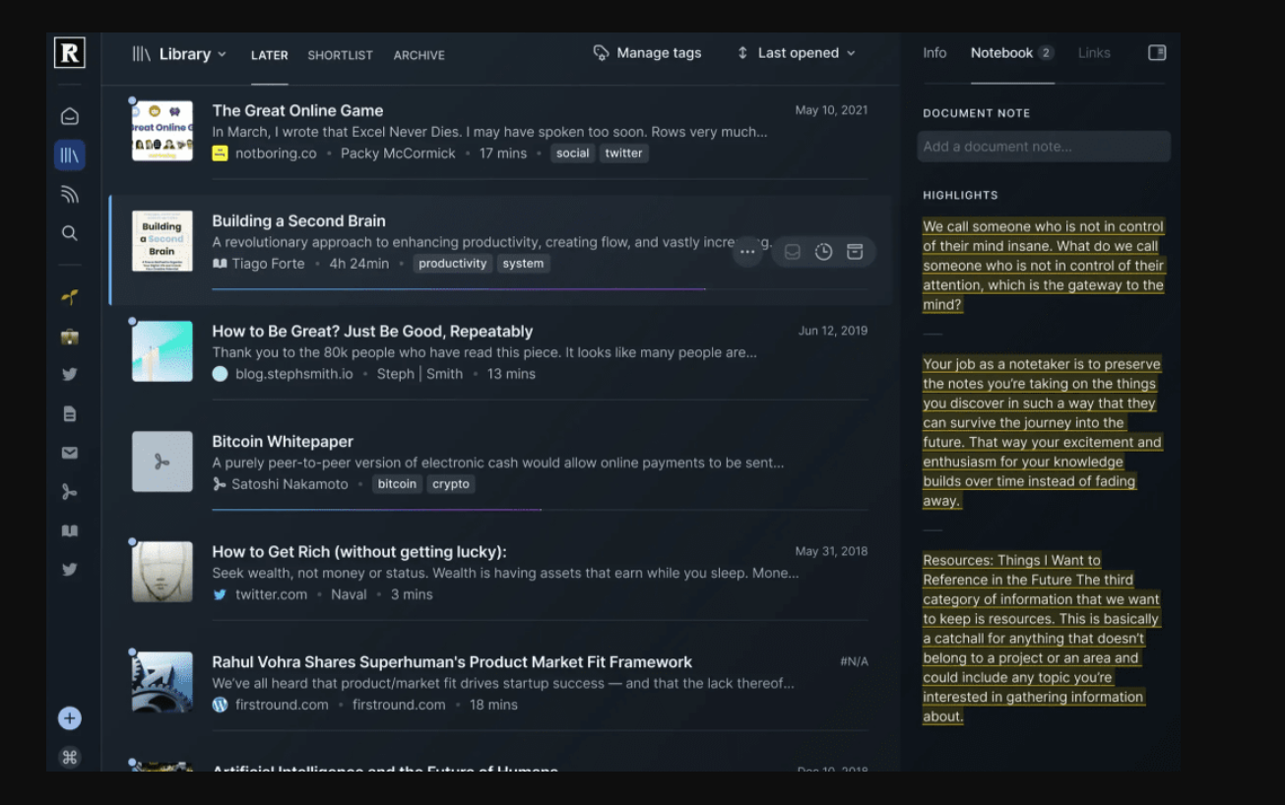Click the round plus add-document button
Viewport: 1285px width, 805px height.
(70, 718)
